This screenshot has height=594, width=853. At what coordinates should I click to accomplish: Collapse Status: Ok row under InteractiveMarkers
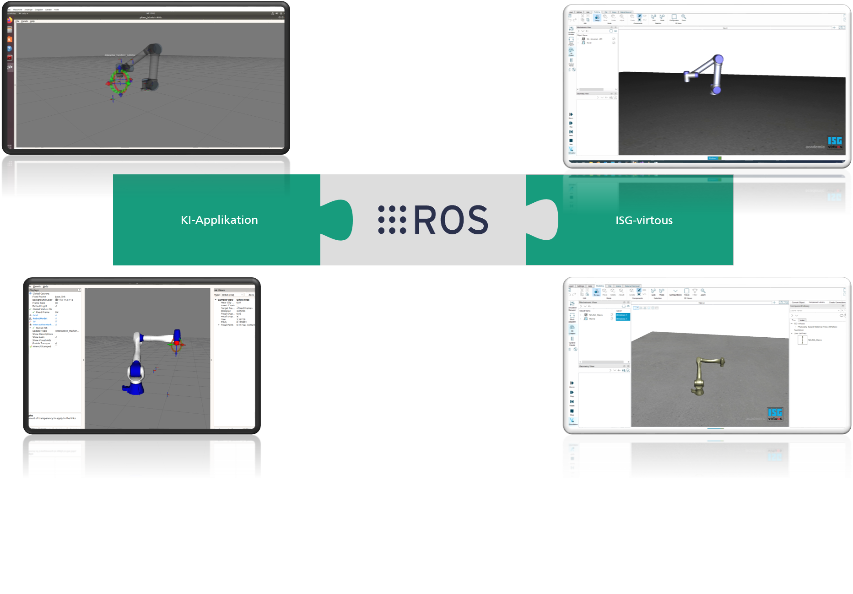pyautogui.click(x=30, y=328)
